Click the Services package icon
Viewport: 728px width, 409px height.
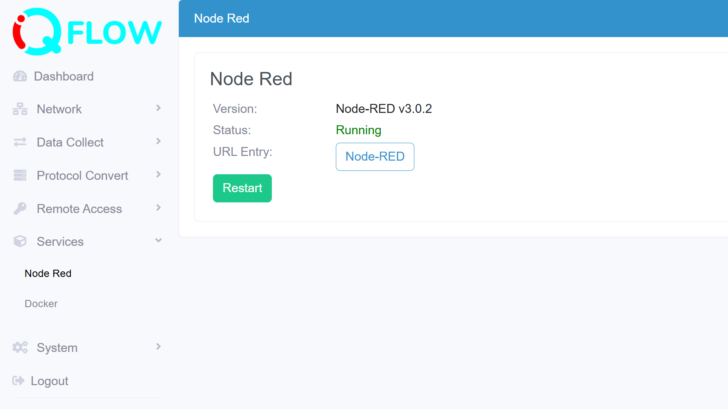pyautogui.click(x=20, y=241)
